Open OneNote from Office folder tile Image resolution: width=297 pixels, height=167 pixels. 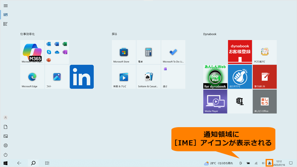tap(65, 52)
